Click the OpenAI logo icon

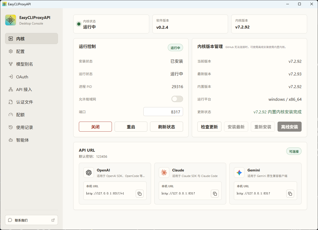[x=89, y=172]
